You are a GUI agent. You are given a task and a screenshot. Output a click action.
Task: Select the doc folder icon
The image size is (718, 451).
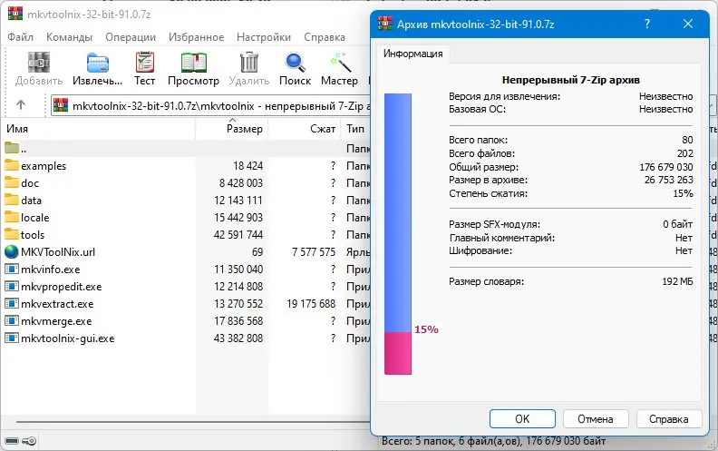click(x=12, y=182)
